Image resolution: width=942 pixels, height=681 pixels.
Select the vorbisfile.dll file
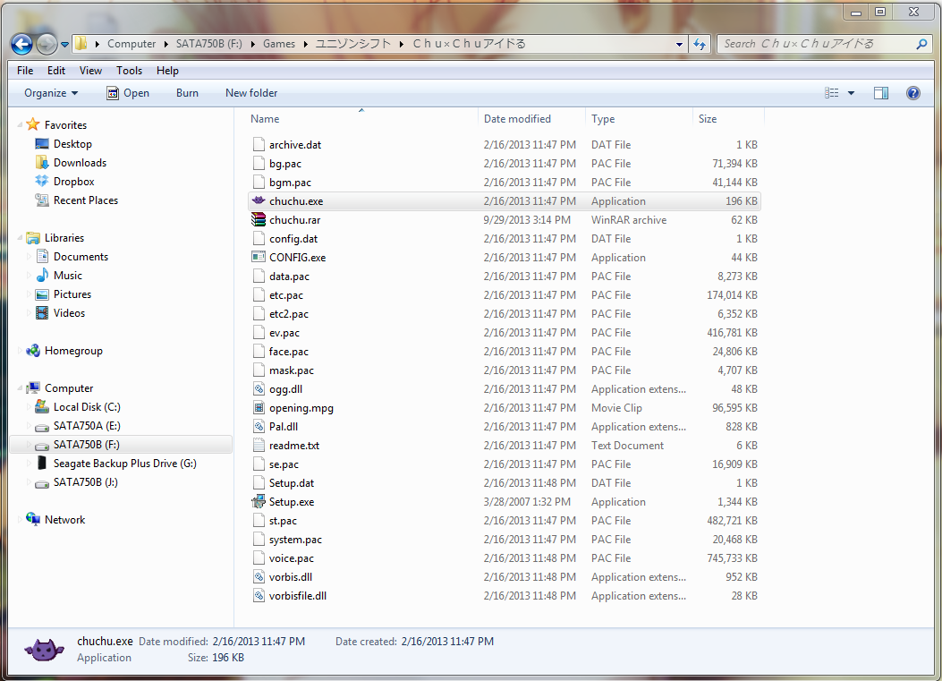point(505,596)
